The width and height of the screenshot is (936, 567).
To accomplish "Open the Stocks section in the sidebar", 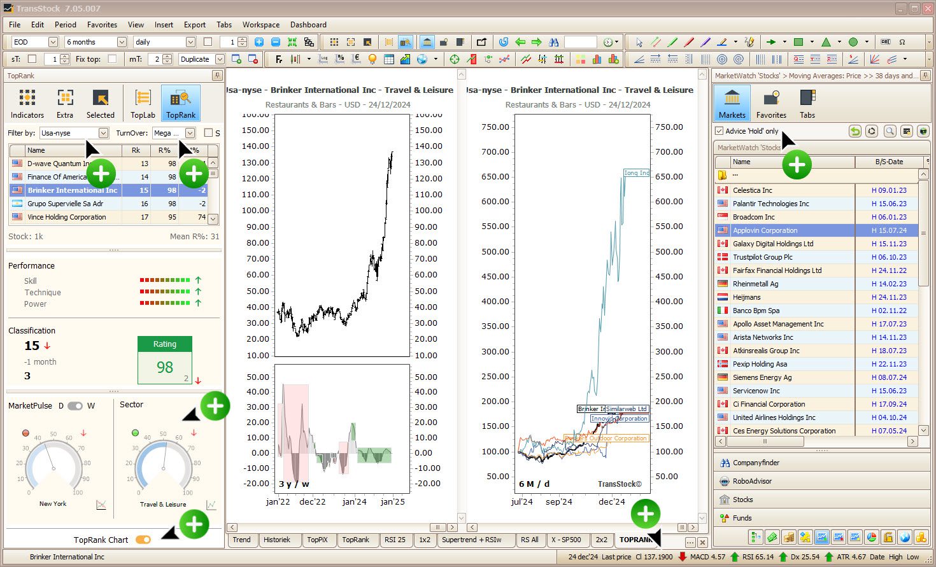I will pos(742,499).
